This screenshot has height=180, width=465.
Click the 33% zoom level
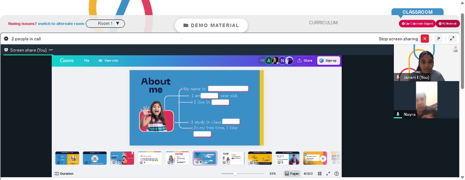pos(272,173)
